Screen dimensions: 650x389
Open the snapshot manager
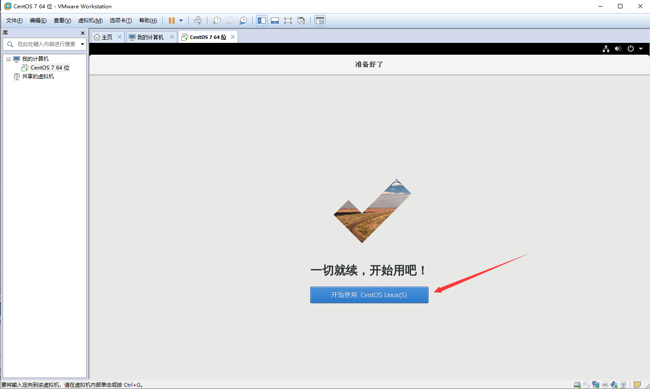243,21
